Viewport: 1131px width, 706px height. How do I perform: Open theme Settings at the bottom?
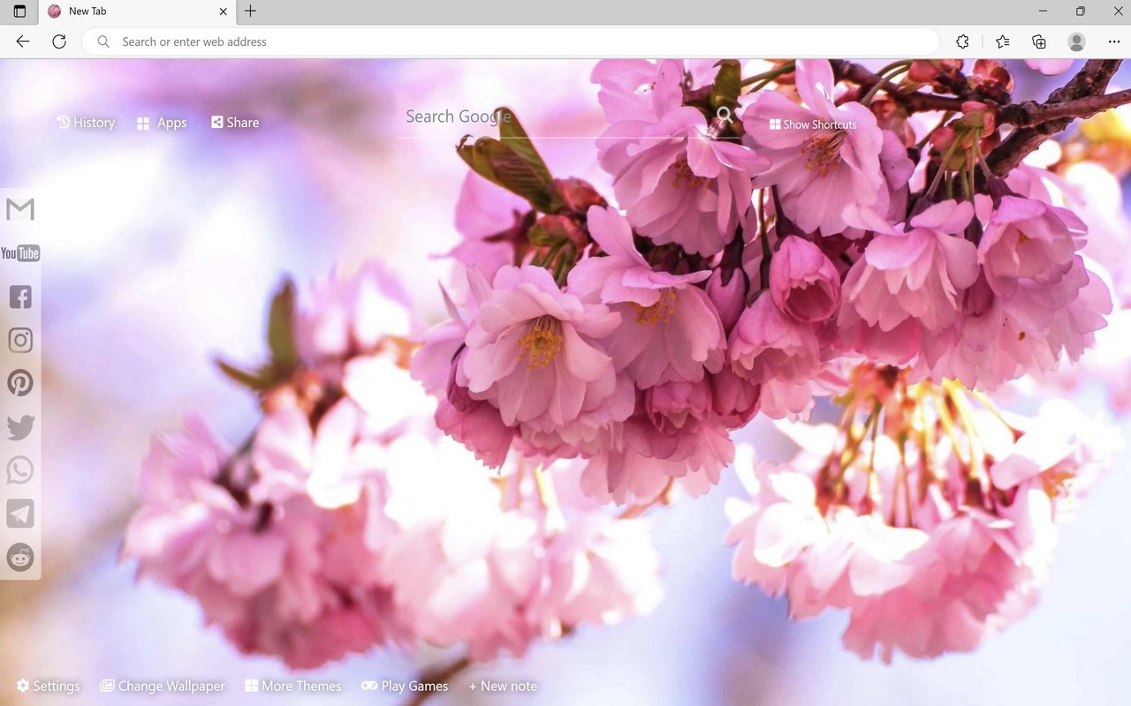coord(49,686)
